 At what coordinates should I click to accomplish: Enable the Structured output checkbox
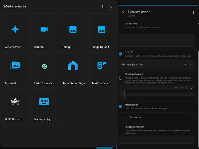click(121, 78)
